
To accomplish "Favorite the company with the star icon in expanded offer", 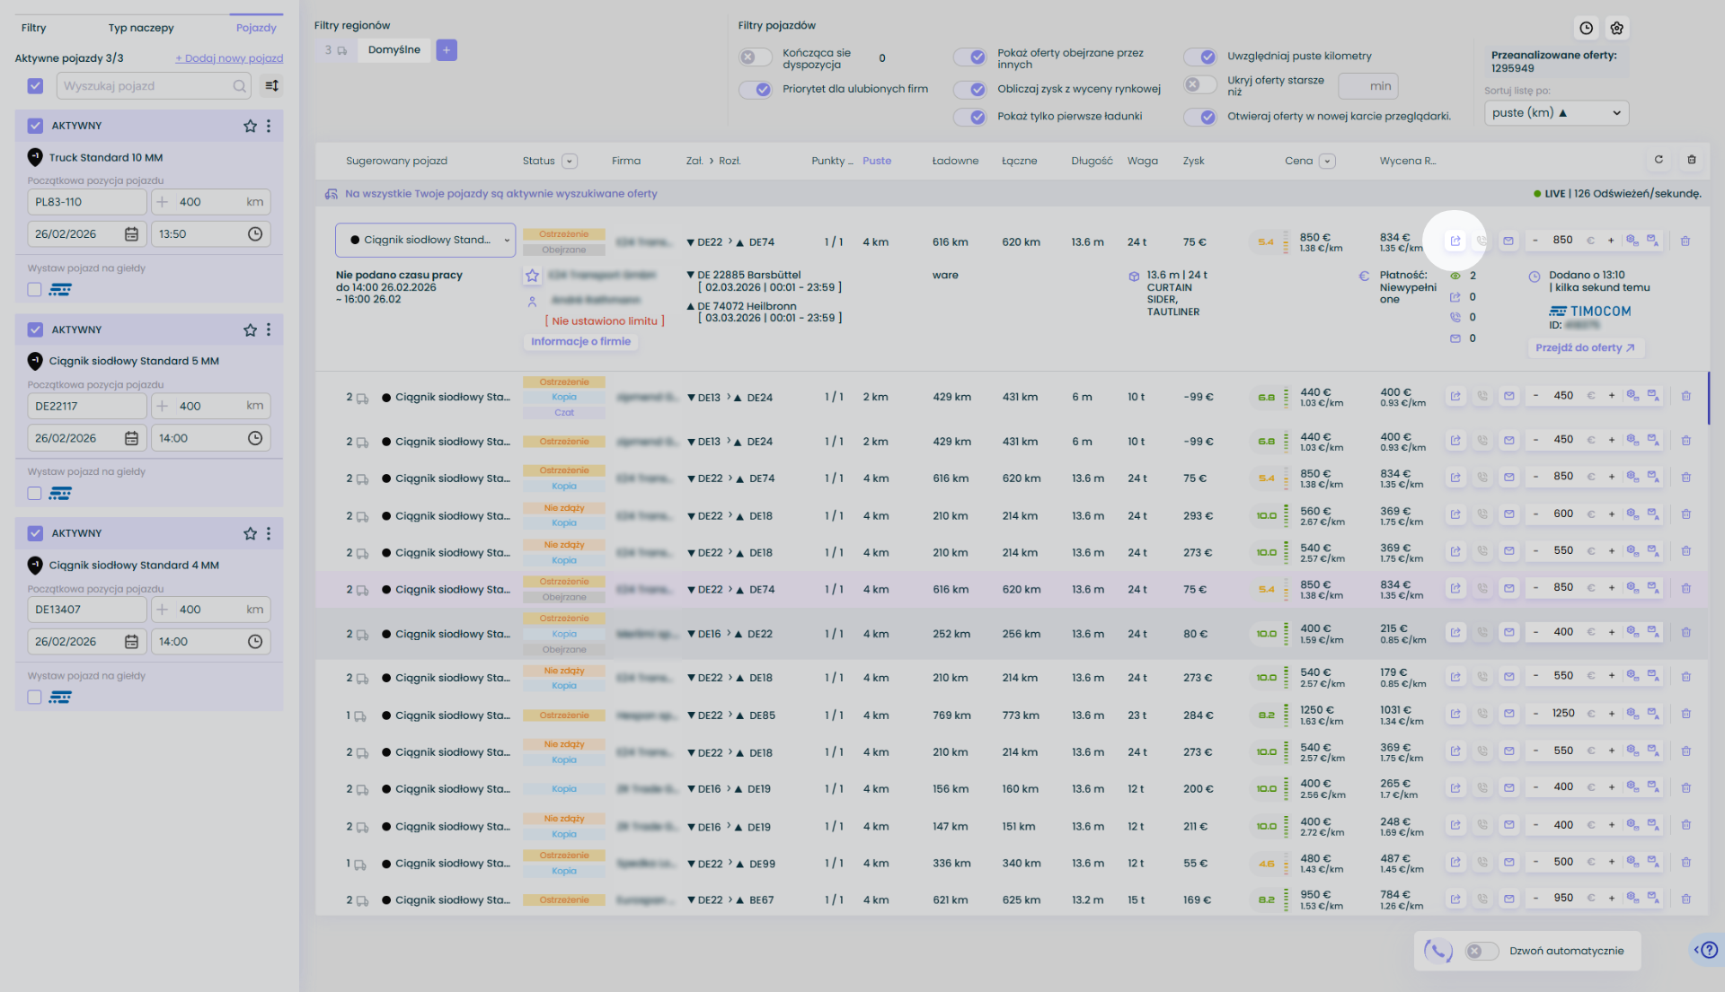I will click(532, 276).
